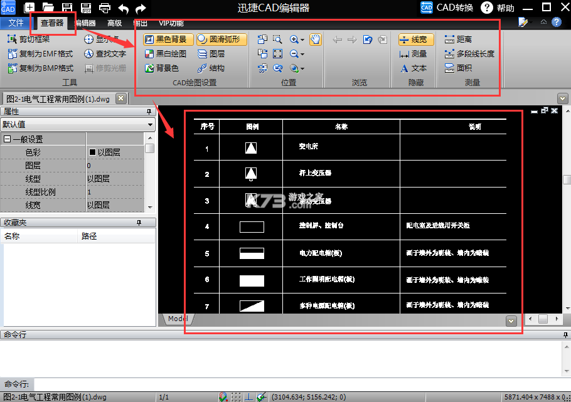Save as PDF icon in title bar

pyautogui.click(x=86, y=8)
